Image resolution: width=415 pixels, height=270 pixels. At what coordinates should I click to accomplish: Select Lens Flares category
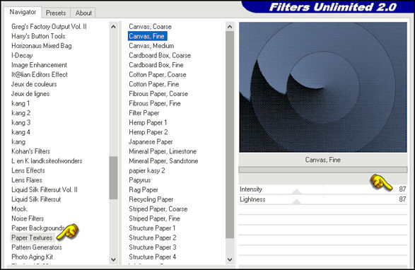pyautogui.click(x=27, y=180)
